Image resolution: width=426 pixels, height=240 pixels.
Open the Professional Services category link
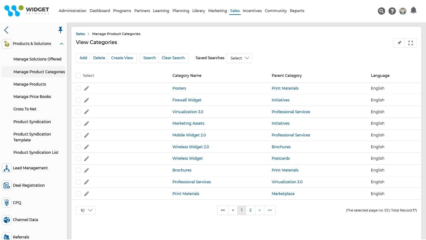tap(191, 182)
